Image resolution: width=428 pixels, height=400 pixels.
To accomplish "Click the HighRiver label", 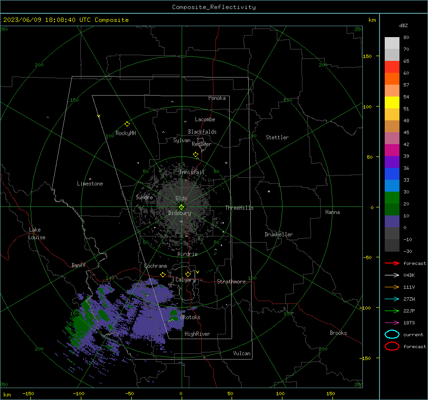I will pos(197,334).
